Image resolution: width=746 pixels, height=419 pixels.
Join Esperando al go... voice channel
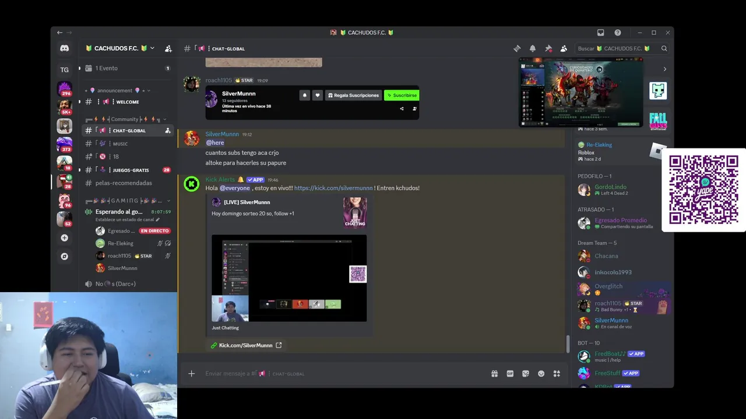click(x=119, y=212)
